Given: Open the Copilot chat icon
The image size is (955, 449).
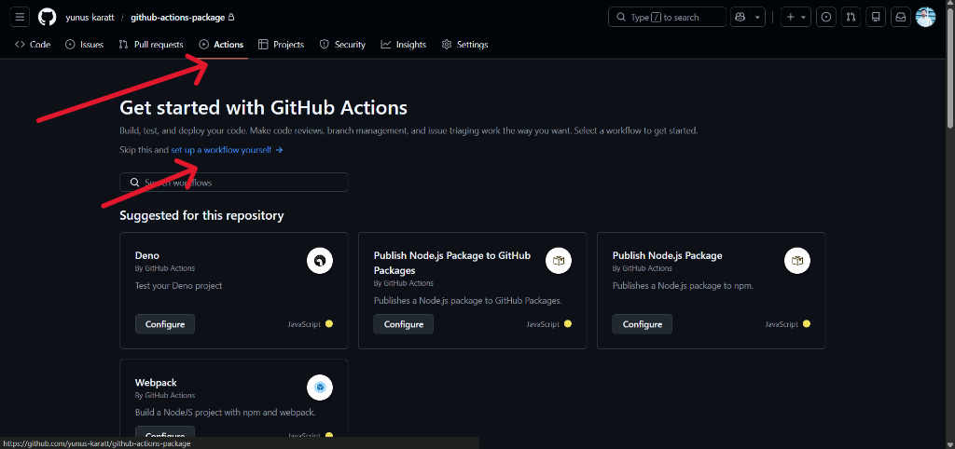Looking at the screenshot, I should tap(740, 17).
